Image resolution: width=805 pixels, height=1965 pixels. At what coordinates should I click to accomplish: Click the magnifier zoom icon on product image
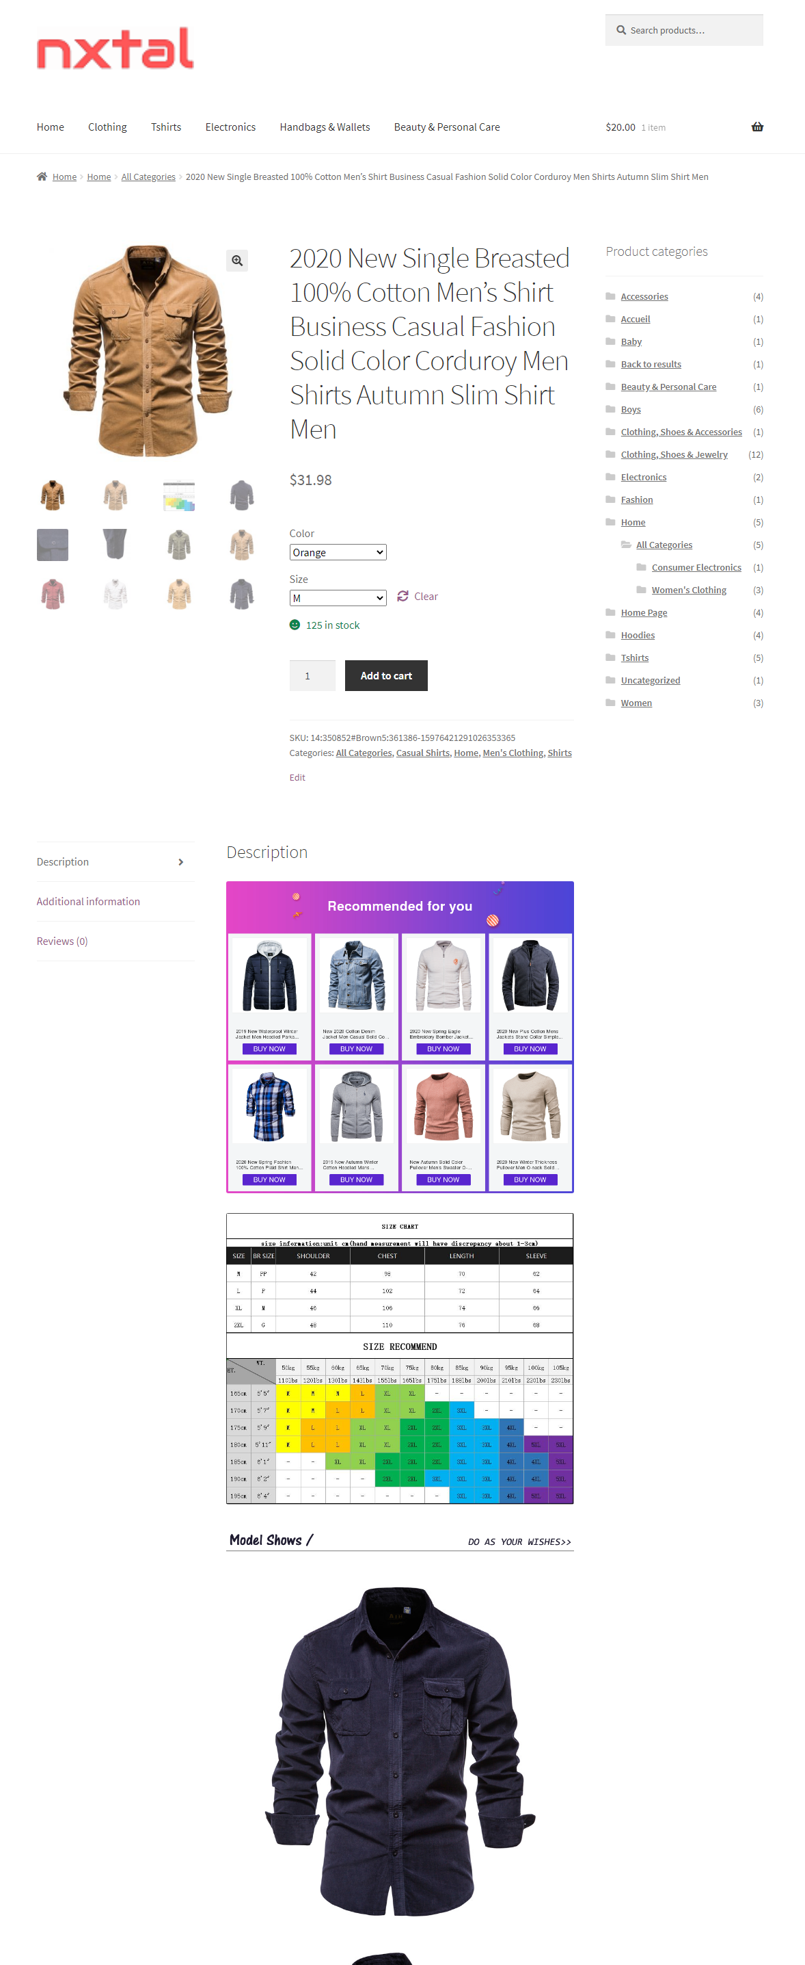(237, 261)
